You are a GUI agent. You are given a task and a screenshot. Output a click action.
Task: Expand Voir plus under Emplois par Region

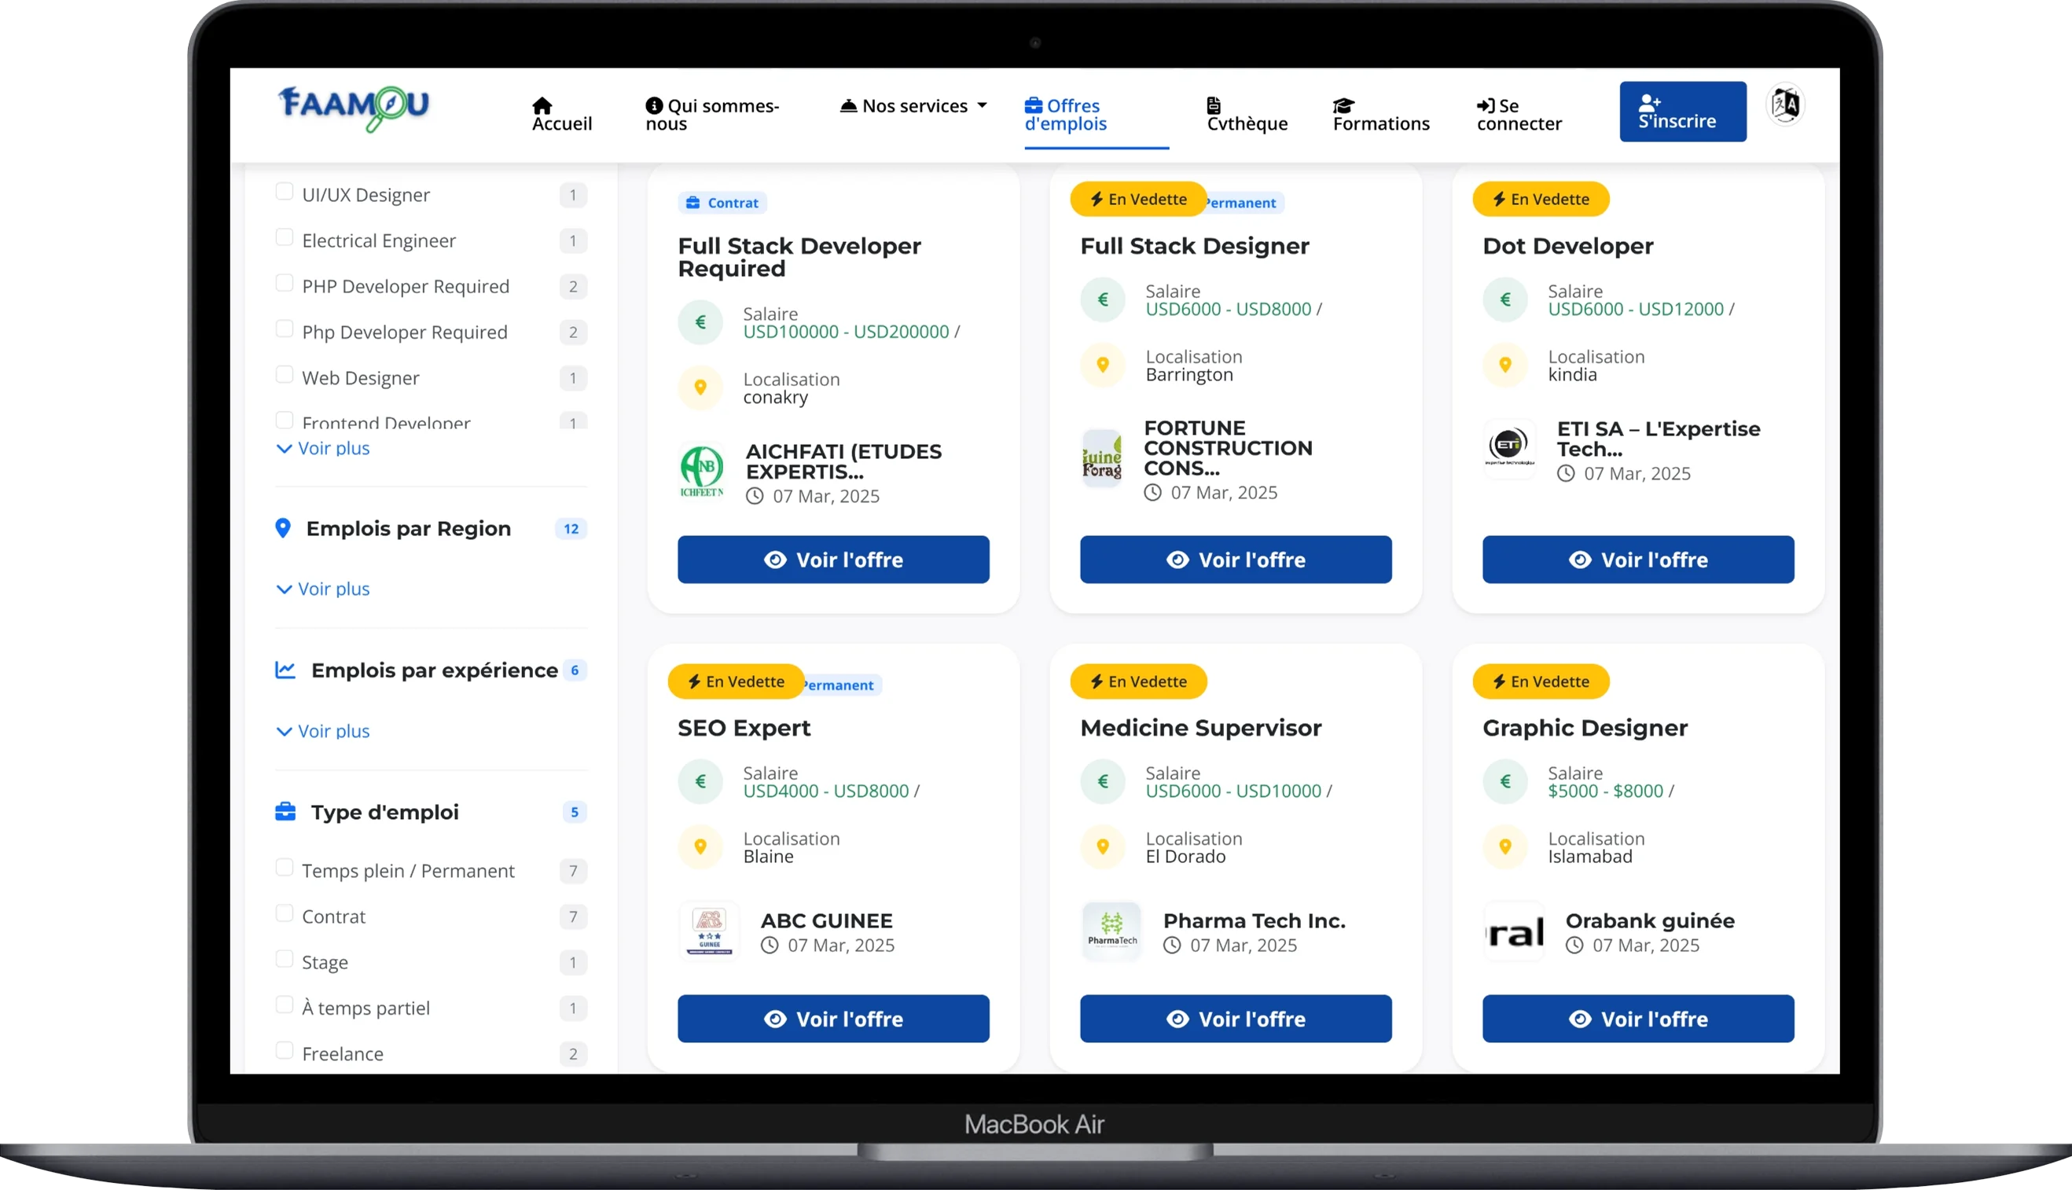point(324,589)
